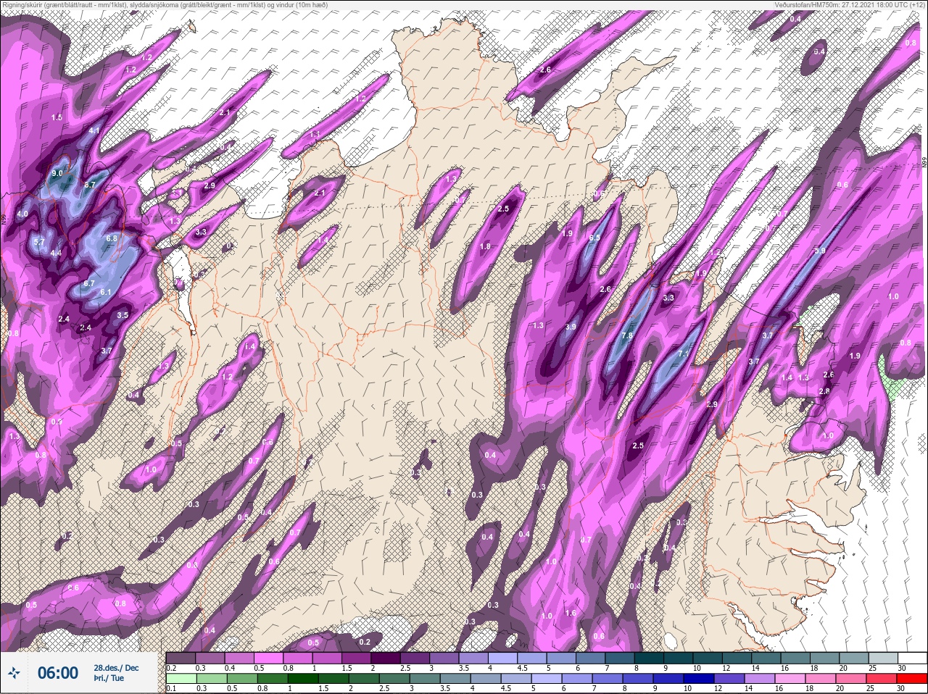Viewport: 928px width, 694px height.
Task: Click the 7.8 precipitation value on map
Action: point(627,335)
